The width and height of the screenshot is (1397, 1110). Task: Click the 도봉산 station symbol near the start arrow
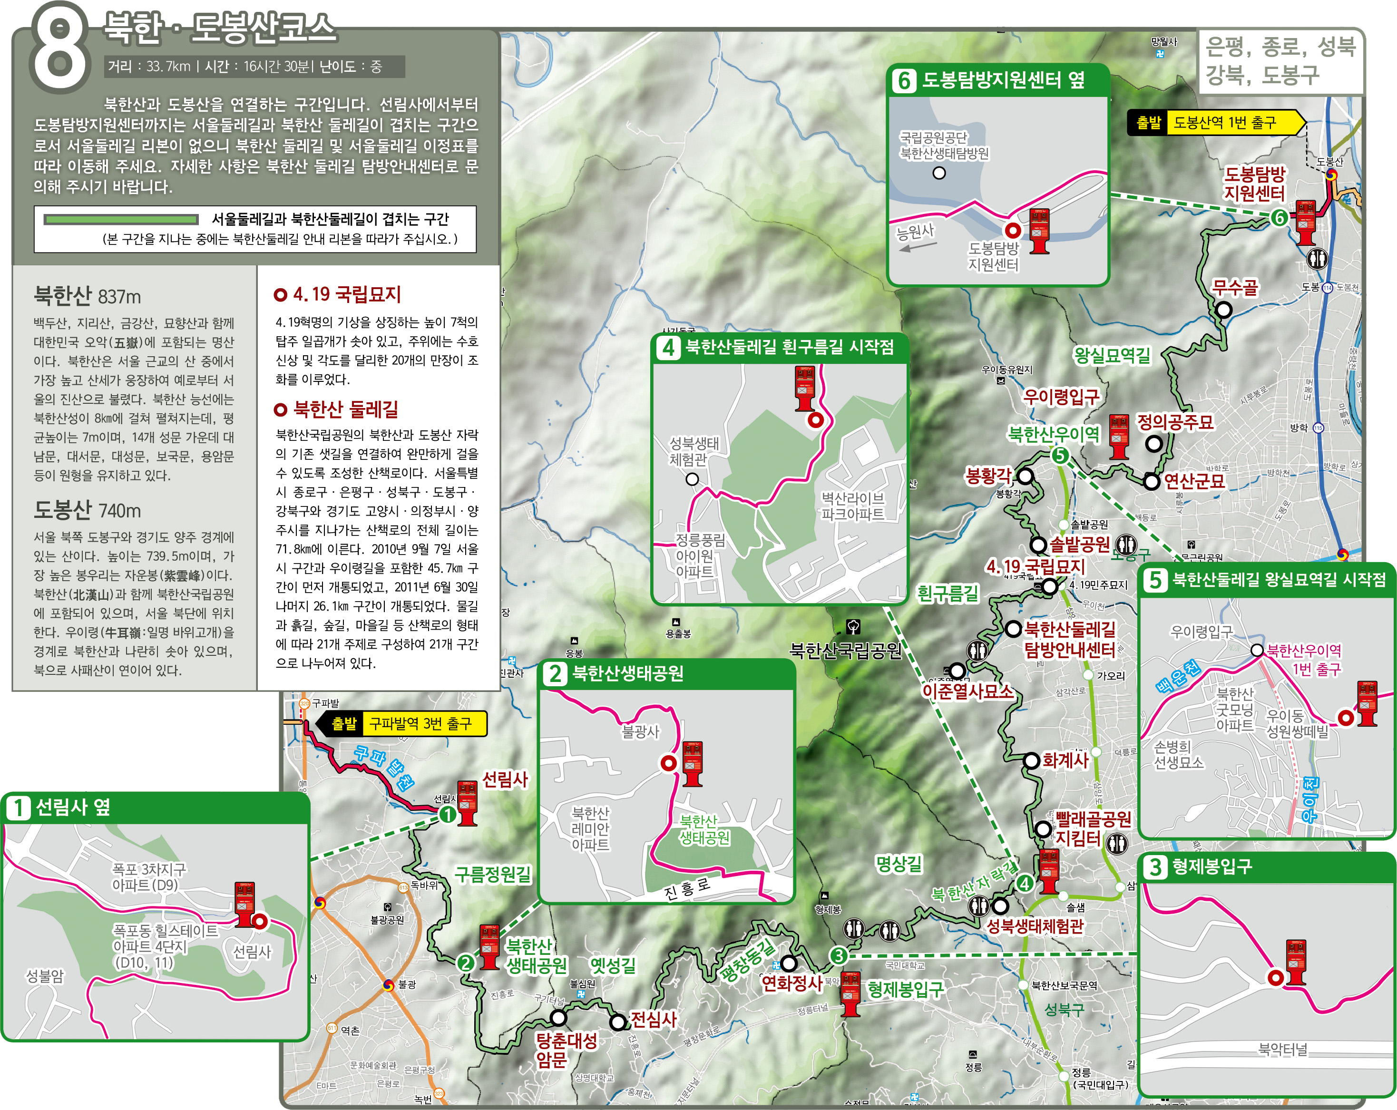click(1331, 175)
